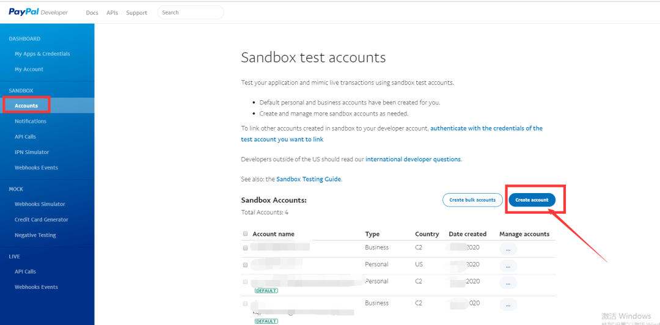The height and width of the screenshot is (325, 660).
Task: Click the Manage accounts column header
Action: (x=524, y=234)
